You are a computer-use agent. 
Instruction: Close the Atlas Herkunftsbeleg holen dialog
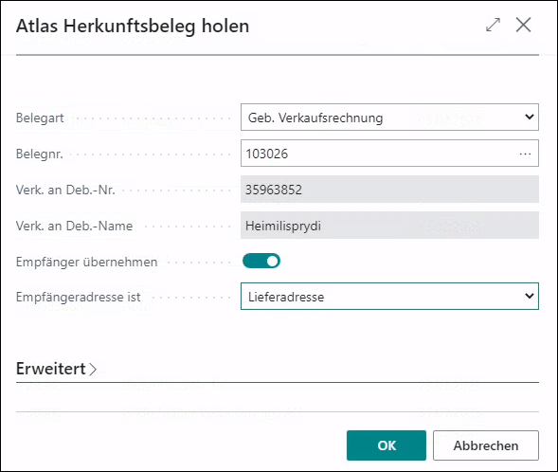(523, 25)
